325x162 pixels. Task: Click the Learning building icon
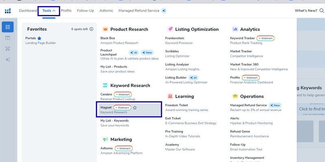coord(170,96)
